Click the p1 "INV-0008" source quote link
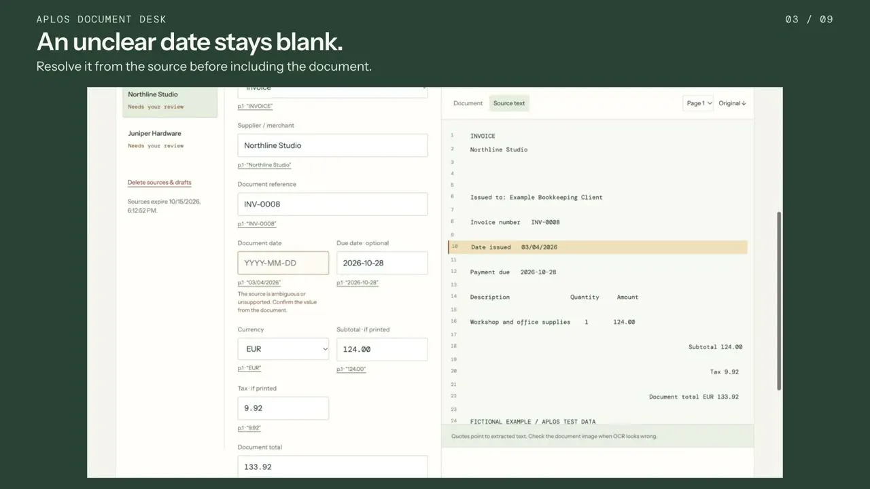The width and height of the screenshot is (870, 489). coord(257,224)
